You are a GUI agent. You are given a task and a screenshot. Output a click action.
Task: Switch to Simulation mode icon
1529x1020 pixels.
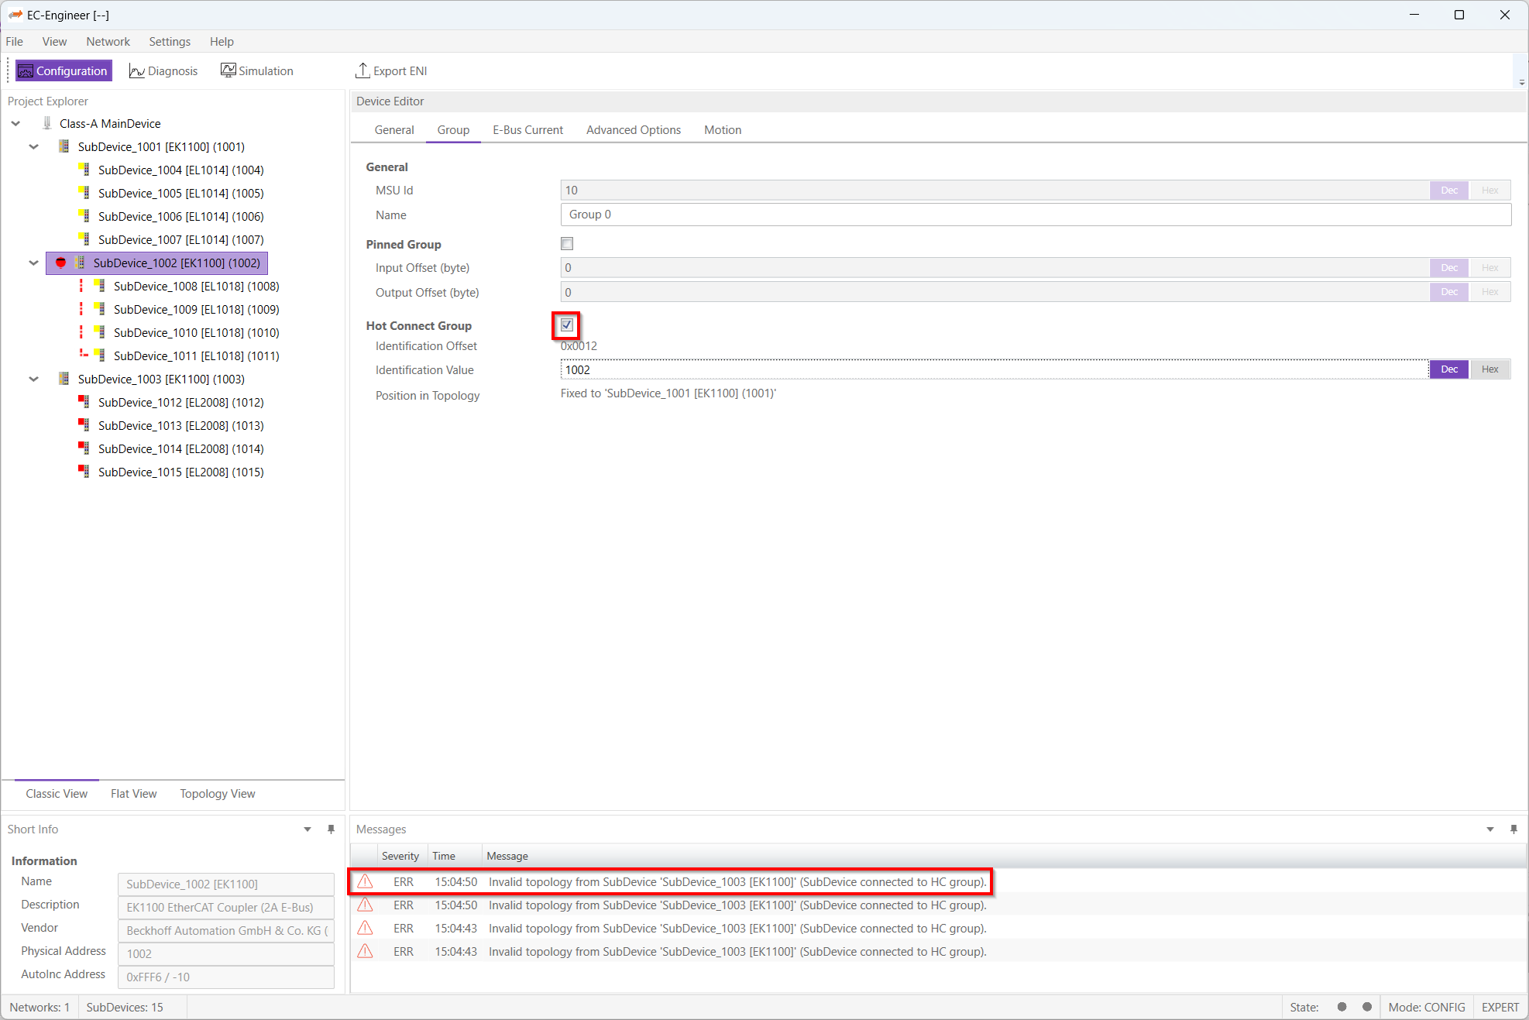228,71
